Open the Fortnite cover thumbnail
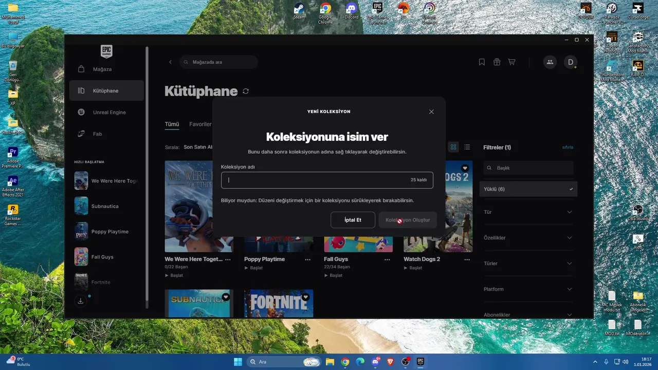 279,304
